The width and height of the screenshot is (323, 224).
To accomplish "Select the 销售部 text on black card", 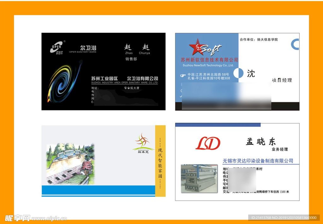I will click(x=131, y=59).
